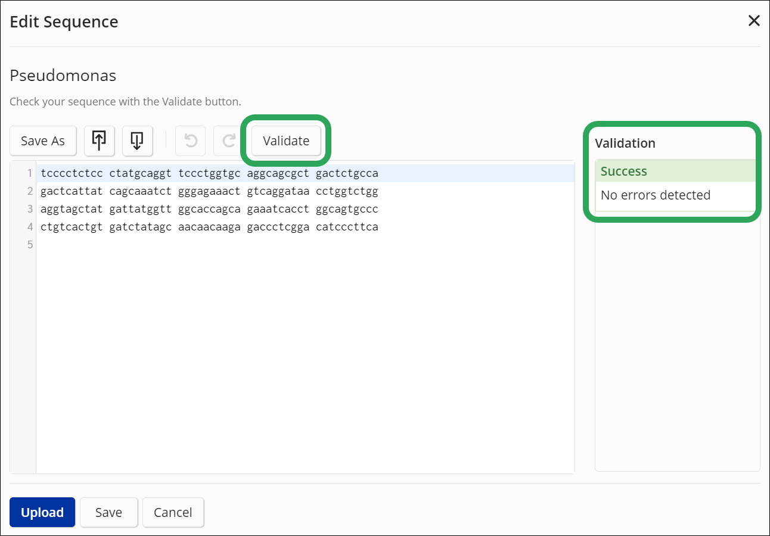Image resolution: width=770 pixels, height=536 pixels.
Task: Click the Save As button
Action: (43, 141)
